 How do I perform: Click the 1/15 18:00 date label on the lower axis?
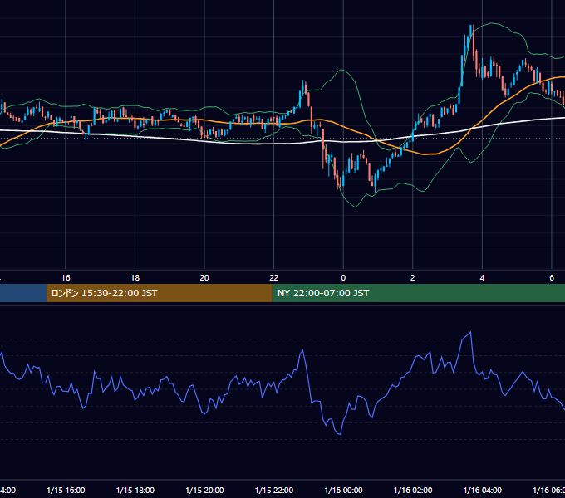(135, 490)
